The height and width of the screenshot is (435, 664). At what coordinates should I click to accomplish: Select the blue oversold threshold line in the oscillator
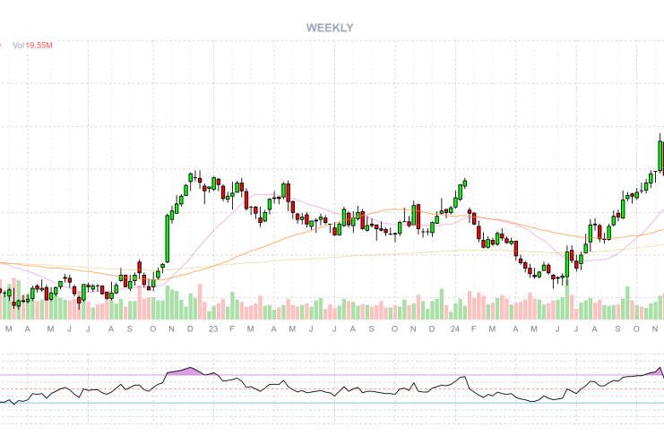click(x=358, y=403)
